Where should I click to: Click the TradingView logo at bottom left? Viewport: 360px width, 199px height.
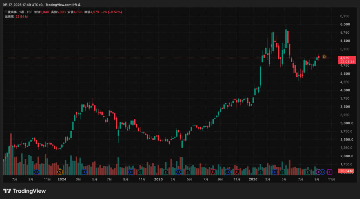[x=24, y=191]
